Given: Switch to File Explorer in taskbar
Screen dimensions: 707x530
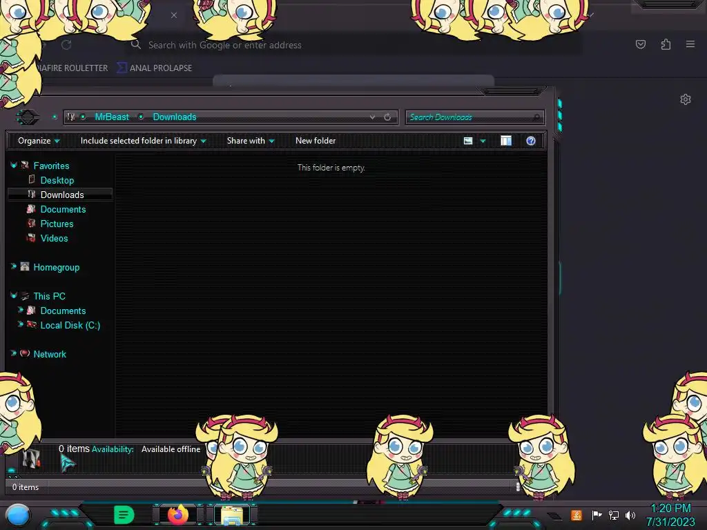Looking at the screenshot, I should (232, 515).
